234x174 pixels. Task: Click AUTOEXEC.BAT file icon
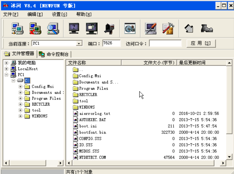coord(76,120)
